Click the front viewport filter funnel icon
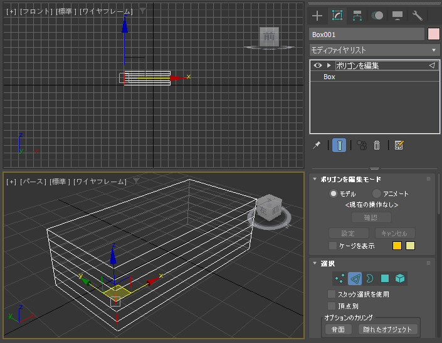This screenshot has height=343, width=442. pos(143,11)
